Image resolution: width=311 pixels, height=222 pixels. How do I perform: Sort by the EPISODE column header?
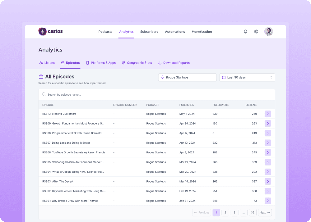point(48,105)
